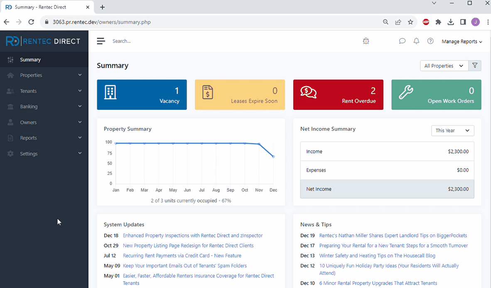Click the help question mark icon
This screenshot has width=491, height=288.
click(430, 41)
